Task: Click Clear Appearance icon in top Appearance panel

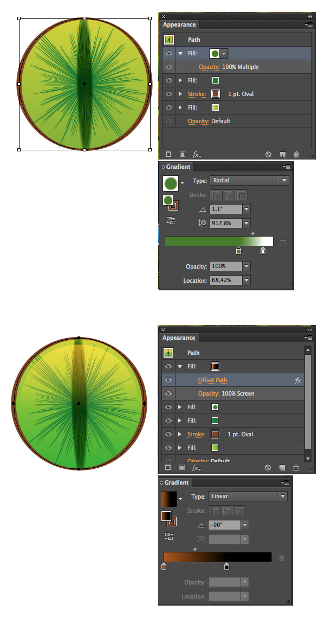Action: pos(268,154)
